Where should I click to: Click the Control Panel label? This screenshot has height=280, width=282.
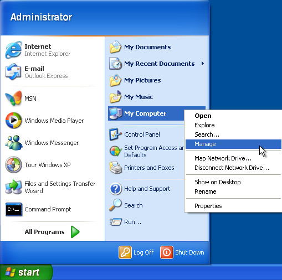pyautogui.click(x=142, y=134)
